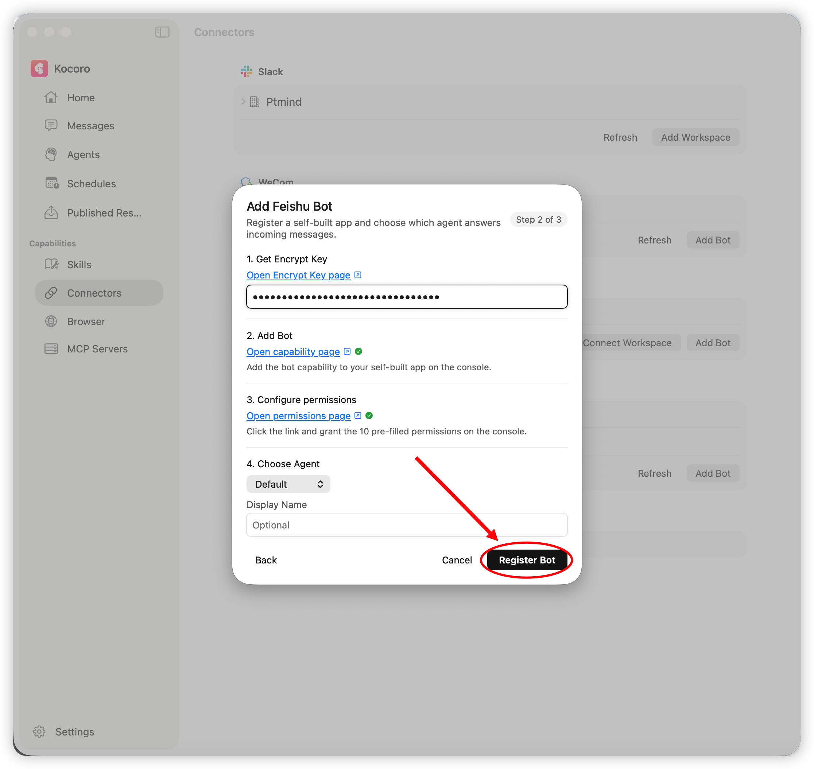Click the Browser globe icon
Viewport: 814px width, 769px height.
(51, 321)
